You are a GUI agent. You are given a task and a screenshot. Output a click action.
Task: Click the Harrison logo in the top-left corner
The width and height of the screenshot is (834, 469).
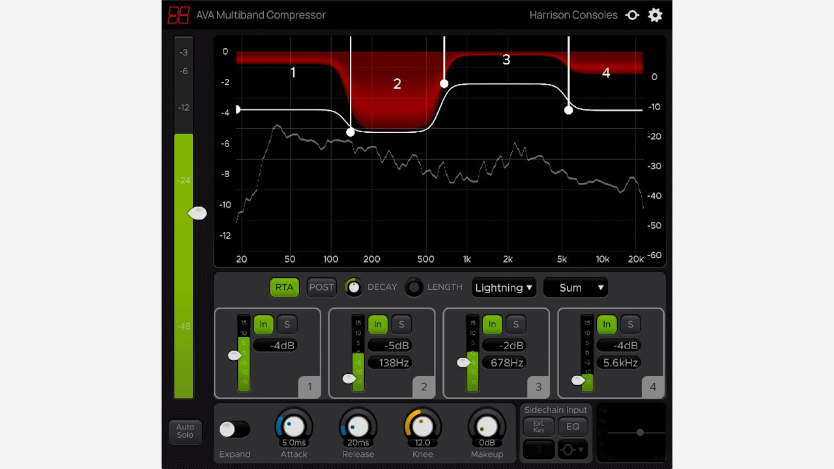(177, 15)
